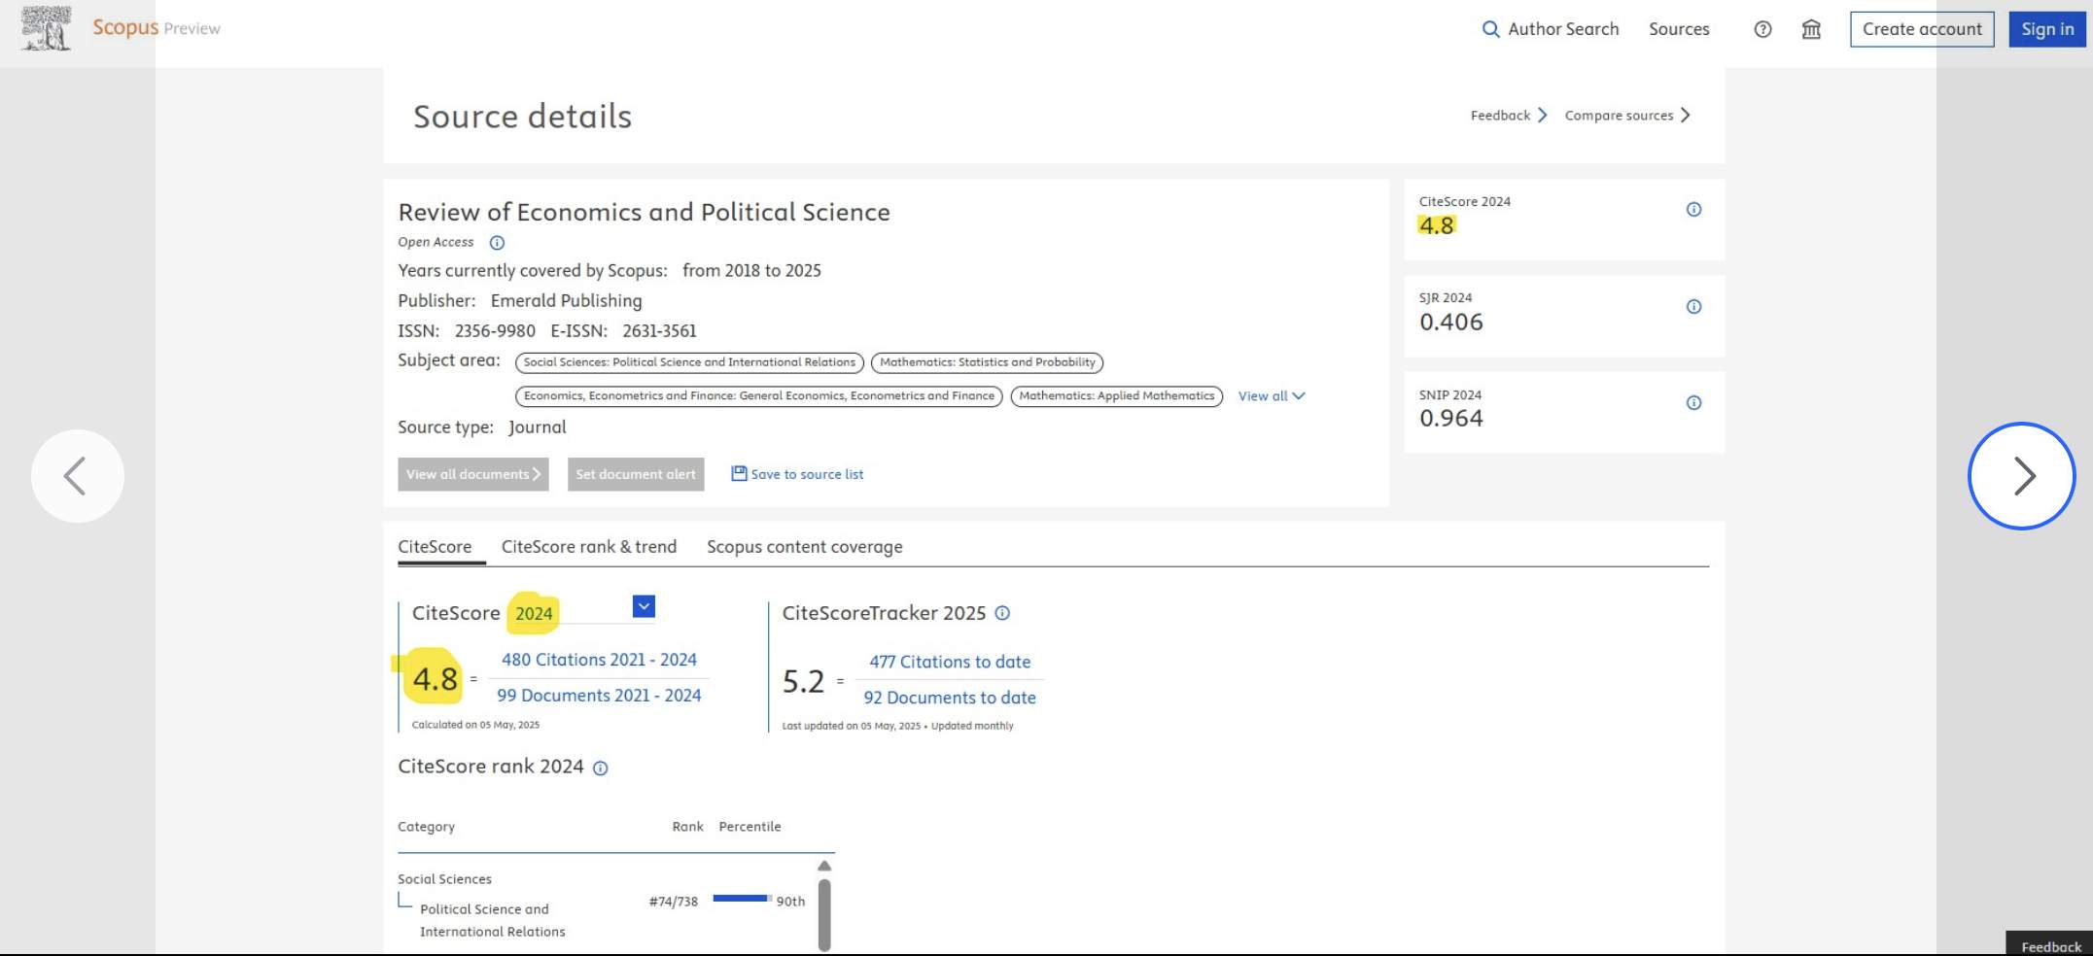
Task: Click the journal title Review of Economics and Political Science
Action: [x=644, y=213]
